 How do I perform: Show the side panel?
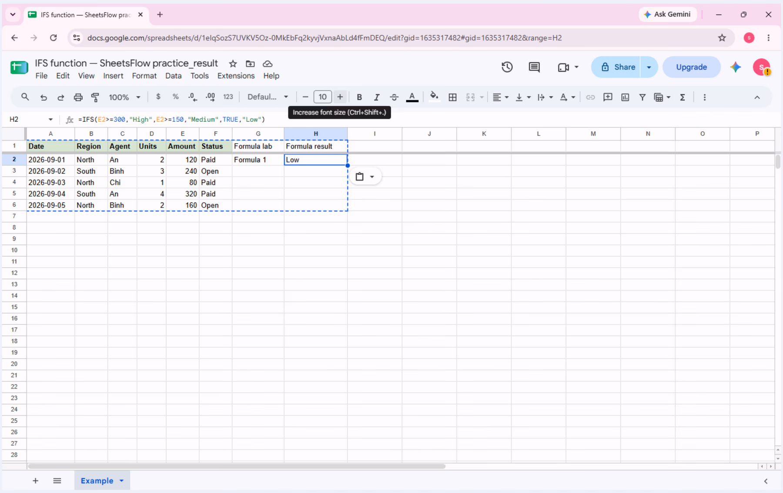pos(766,481)
